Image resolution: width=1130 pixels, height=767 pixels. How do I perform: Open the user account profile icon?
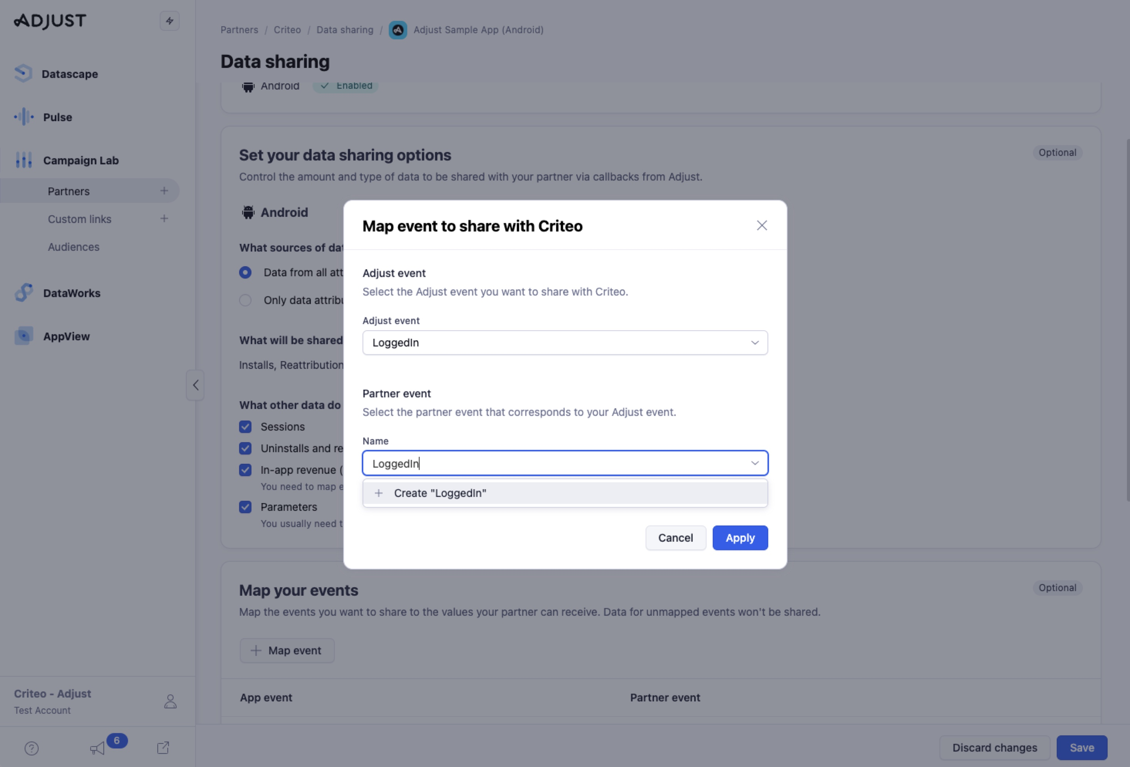pyautogui.click(x=170, y=701)
